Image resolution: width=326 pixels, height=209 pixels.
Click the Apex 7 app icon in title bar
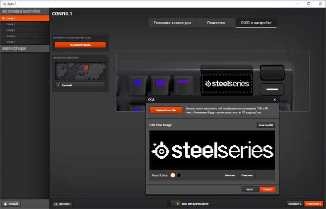[x=4, y=4]
